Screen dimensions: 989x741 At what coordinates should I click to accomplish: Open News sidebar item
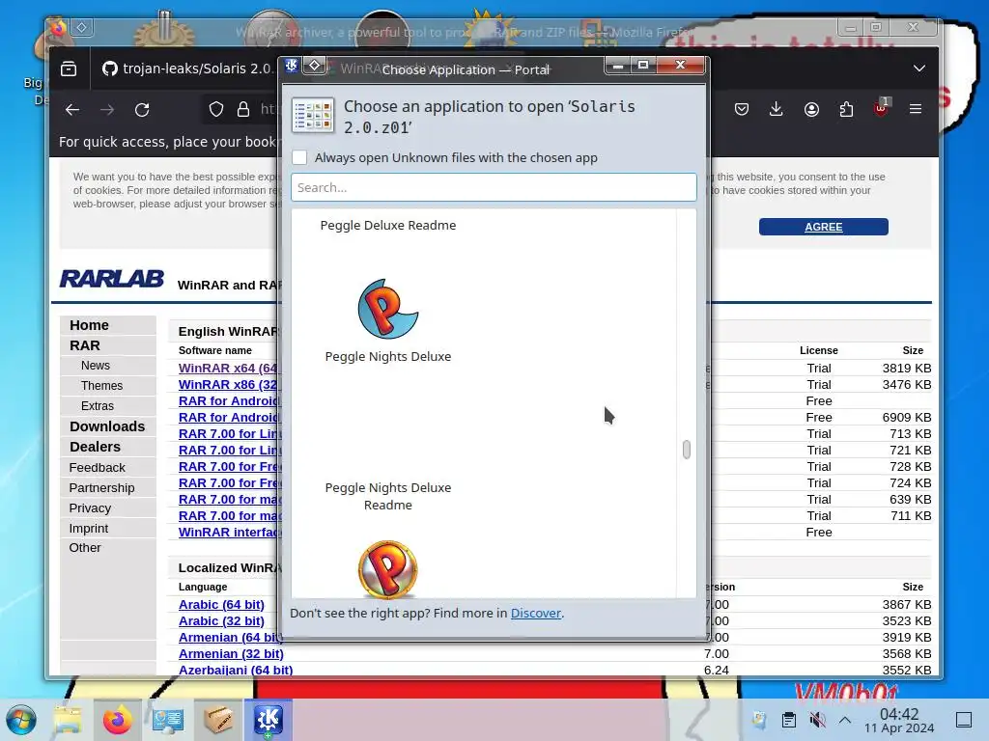pos(96,366)
